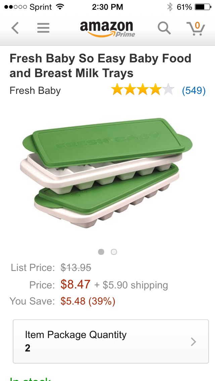Tap the Bluetooth status icon
215x381 pixels.
(170, 7)
